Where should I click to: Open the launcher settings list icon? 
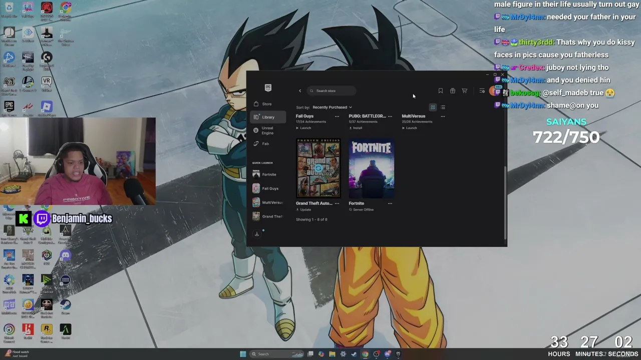point(482,90)
